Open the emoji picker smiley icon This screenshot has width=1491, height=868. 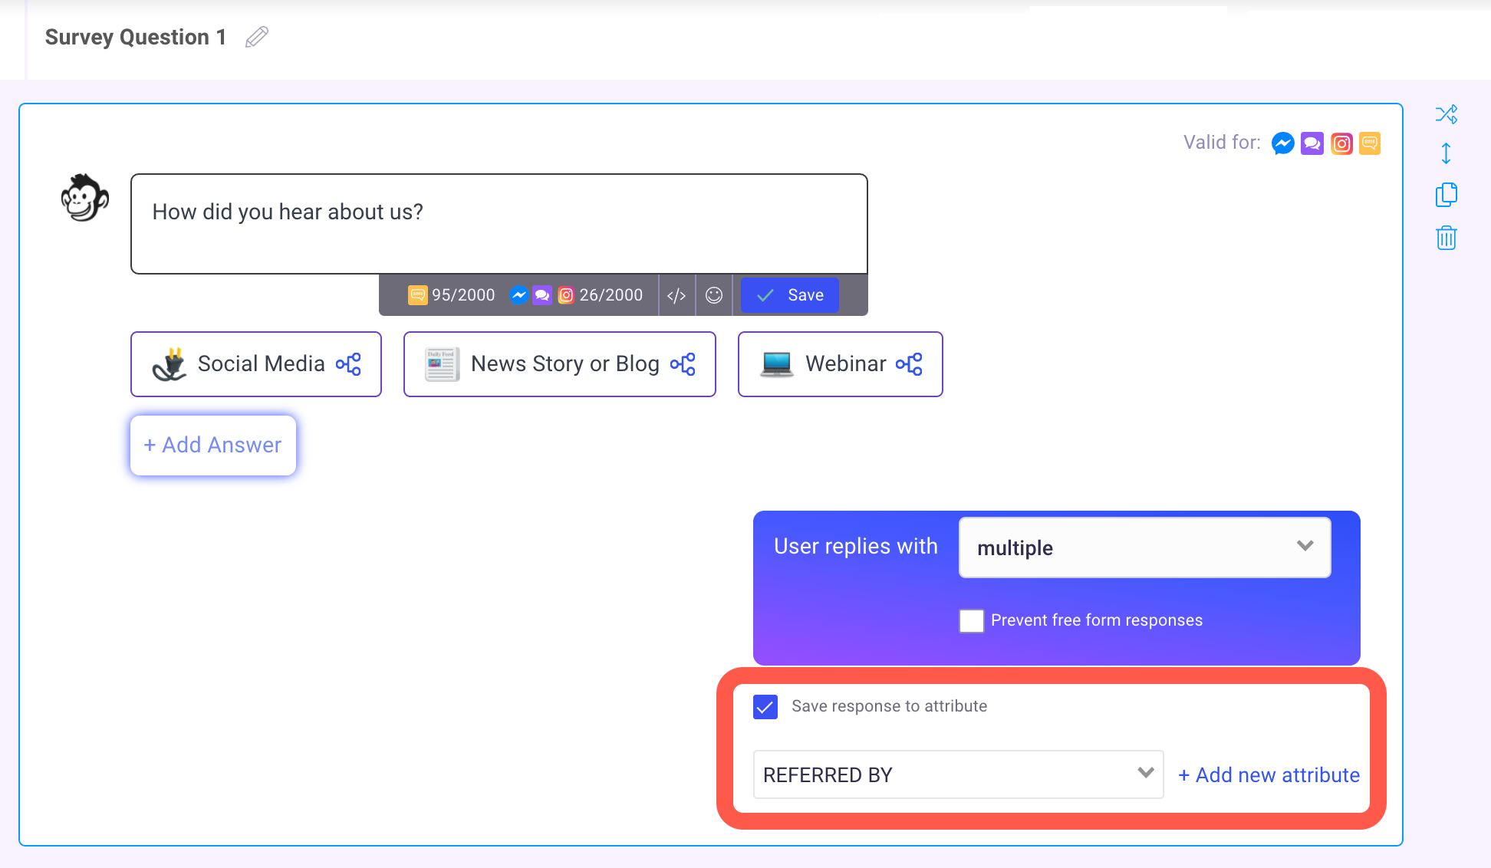point(714,295)
